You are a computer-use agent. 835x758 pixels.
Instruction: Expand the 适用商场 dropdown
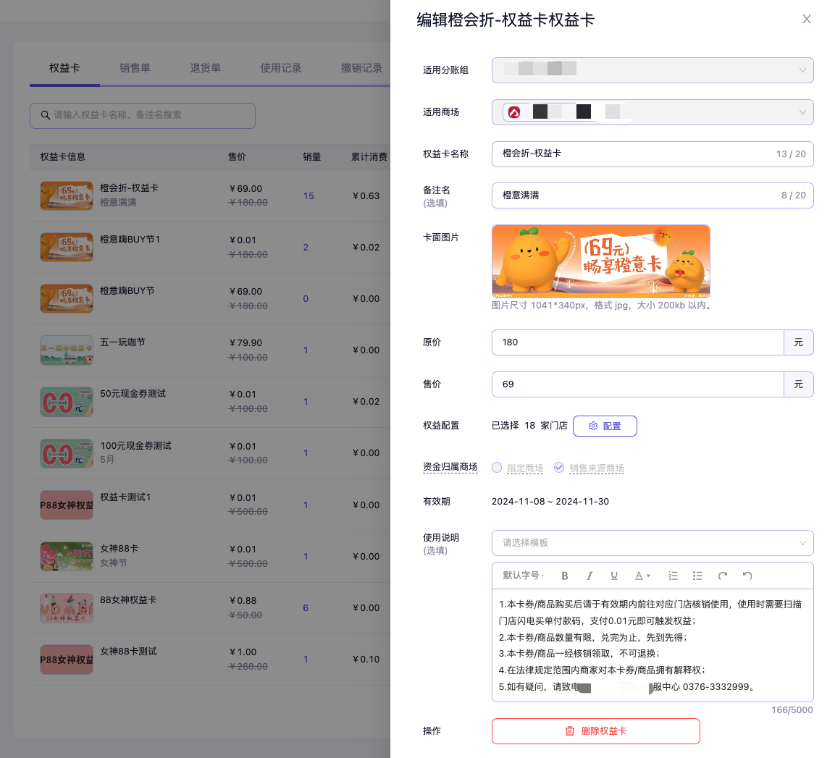coord(652,112)
